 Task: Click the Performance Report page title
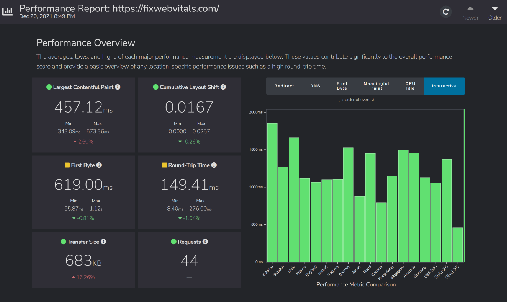[119, 8]
